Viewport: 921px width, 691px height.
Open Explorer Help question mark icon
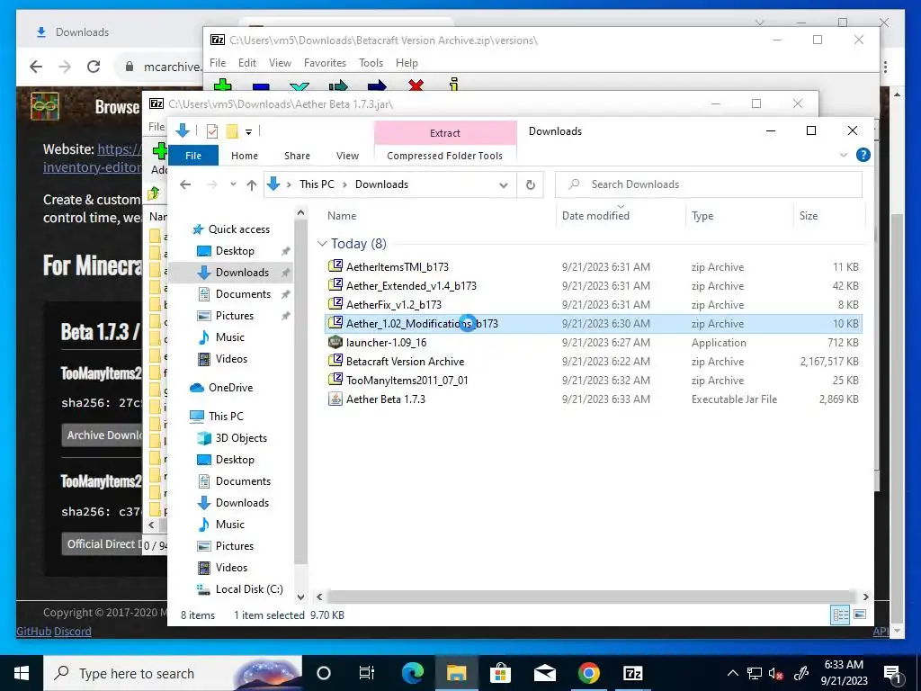pyautogui.click(x=863, y=155)
